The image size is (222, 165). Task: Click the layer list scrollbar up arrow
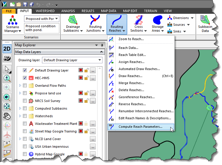click(x=100, y=68)
